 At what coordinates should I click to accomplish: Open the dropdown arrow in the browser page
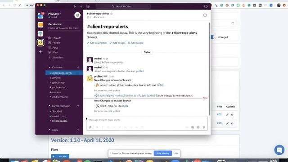pyautogui.click(x=233, y=23)
